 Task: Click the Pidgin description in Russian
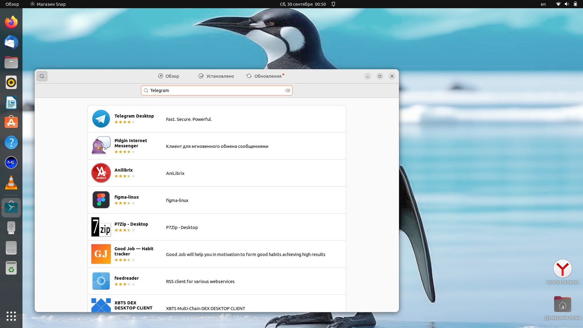pos(217,146)
